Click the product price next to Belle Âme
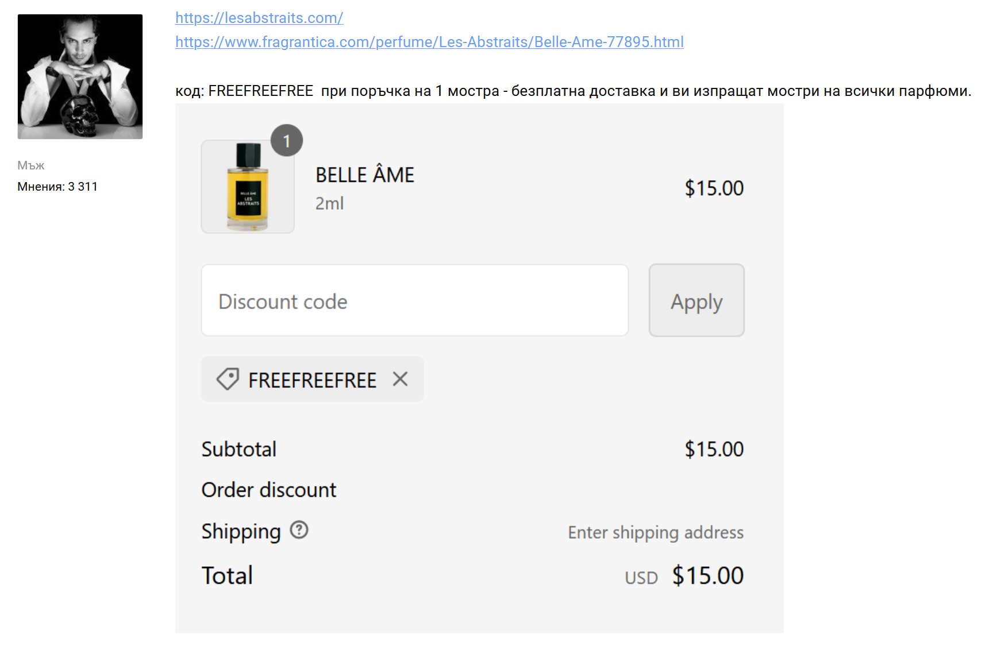 tap(714, 188)
